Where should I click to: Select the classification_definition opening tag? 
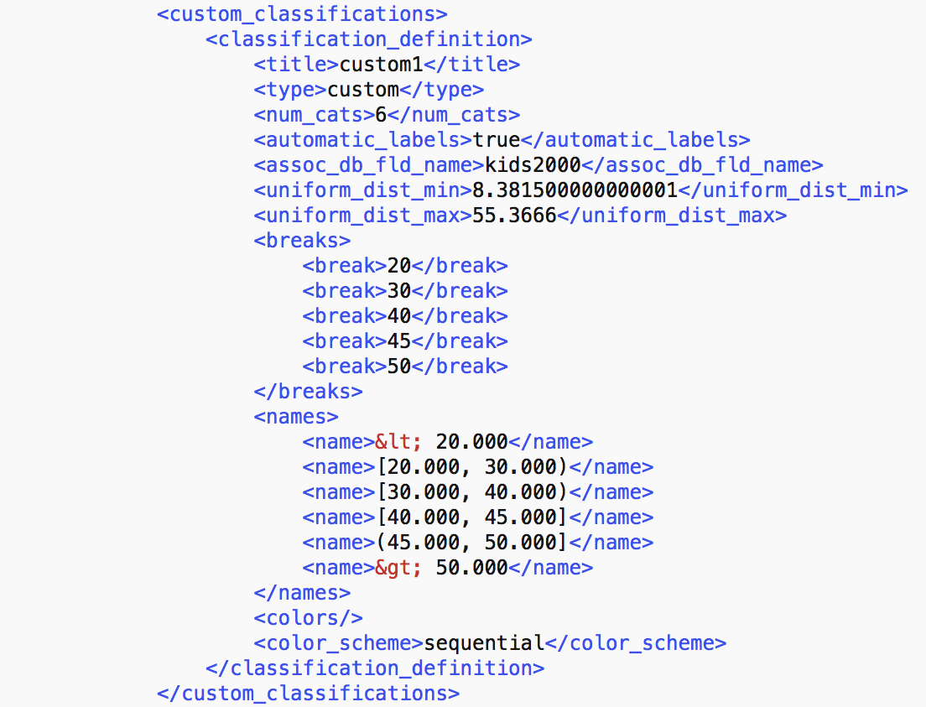[369, 39]
